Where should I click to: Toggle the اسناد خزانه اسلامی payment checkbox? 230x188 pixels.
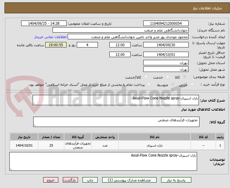coord(149,84)
